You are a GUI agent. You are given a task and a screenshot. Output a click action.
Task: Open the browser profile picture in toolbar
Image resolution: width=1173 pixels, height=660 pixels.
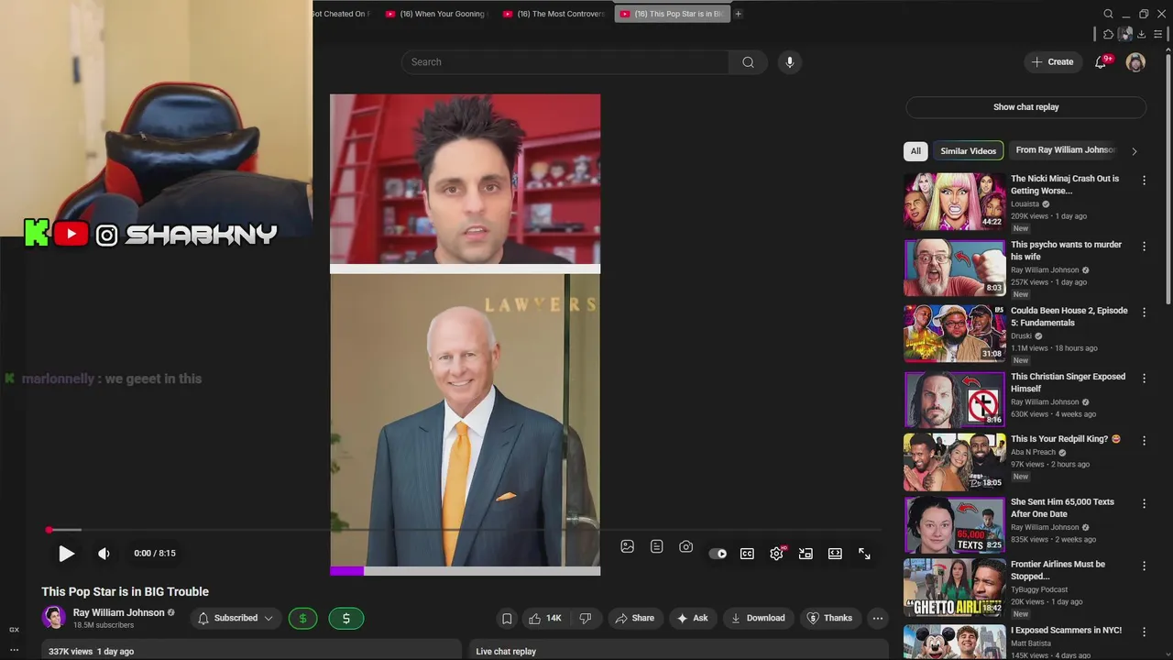[x=1124, y=34]
